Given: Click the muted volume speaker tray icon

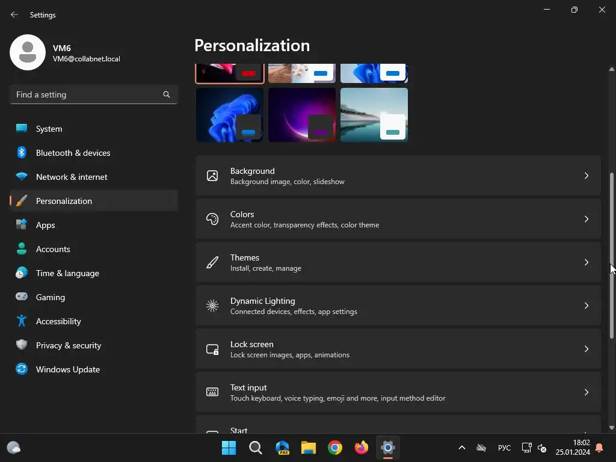Looking at the screenshot, I should [x=542, y=448].
